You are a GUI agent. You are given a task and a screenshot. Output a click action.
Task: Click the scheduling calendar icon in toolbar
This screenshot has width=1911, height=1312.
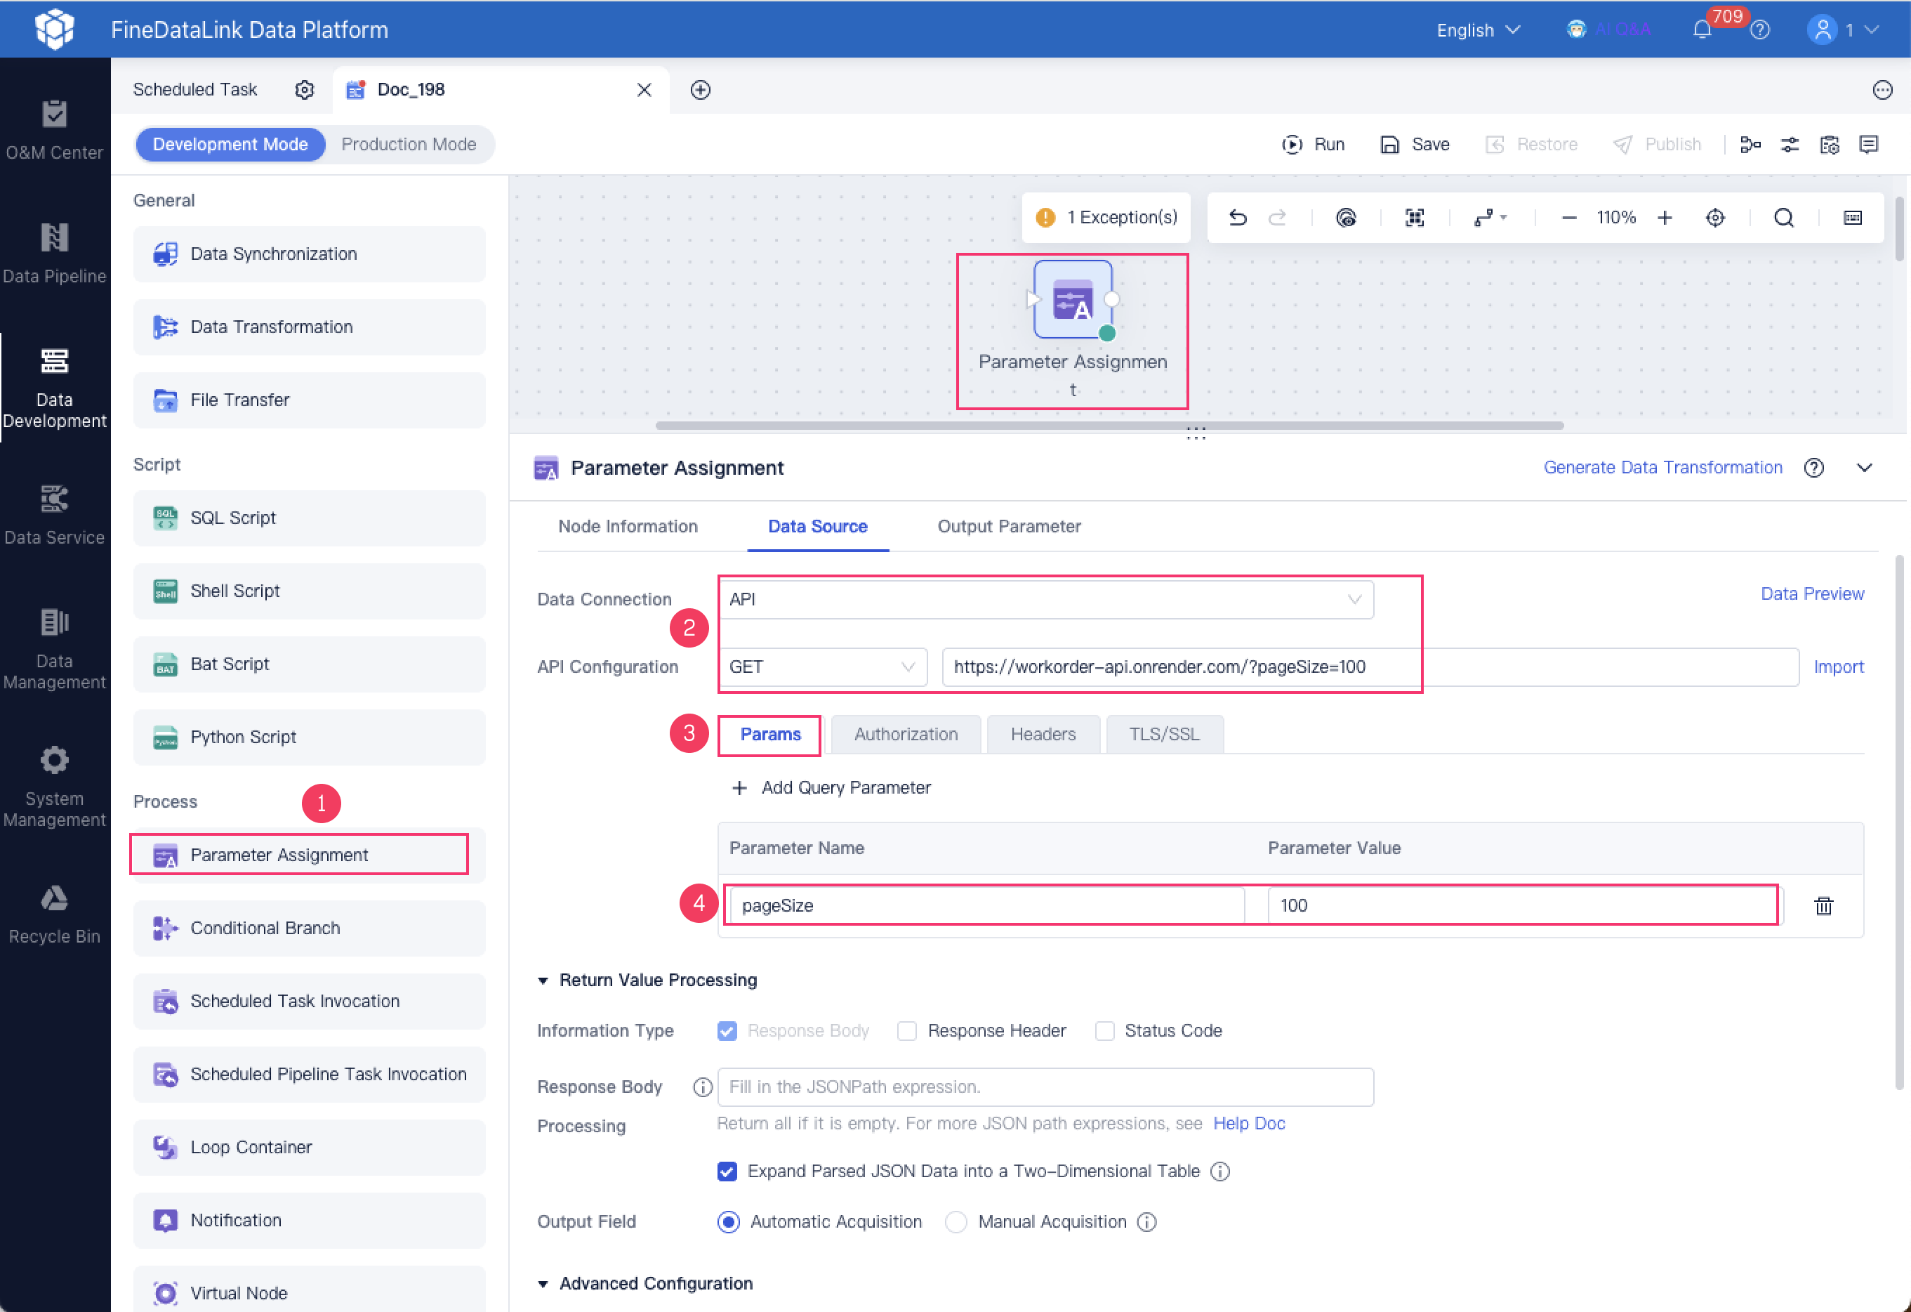click(1829, 145)
